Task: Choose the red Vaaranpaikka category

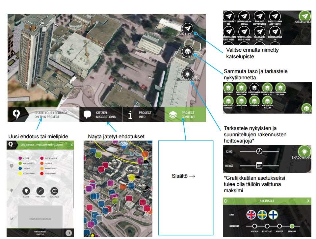Action: point(42,173)
